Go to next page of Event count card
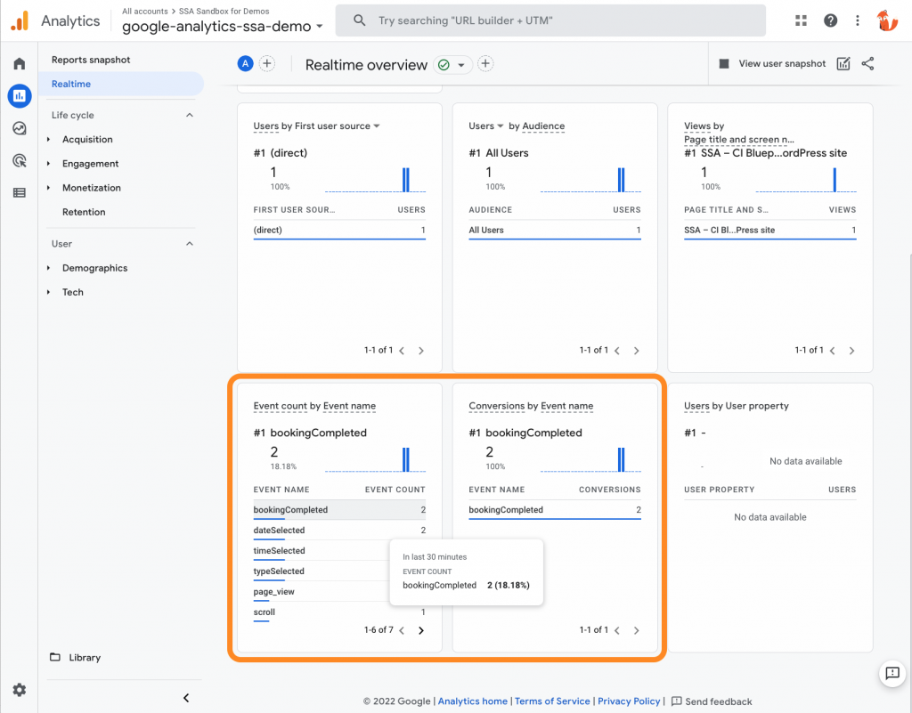 click(x=421, y=630)
